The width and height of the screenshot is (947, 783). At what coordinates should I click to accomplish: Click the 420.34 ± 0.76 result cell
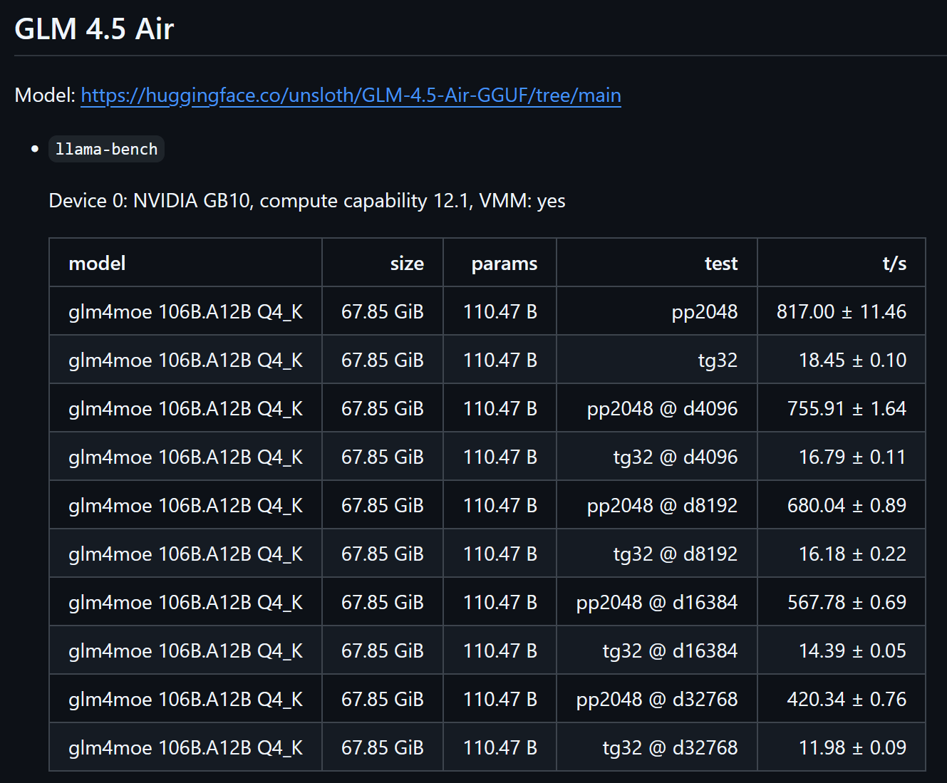(x=847, y=700)
